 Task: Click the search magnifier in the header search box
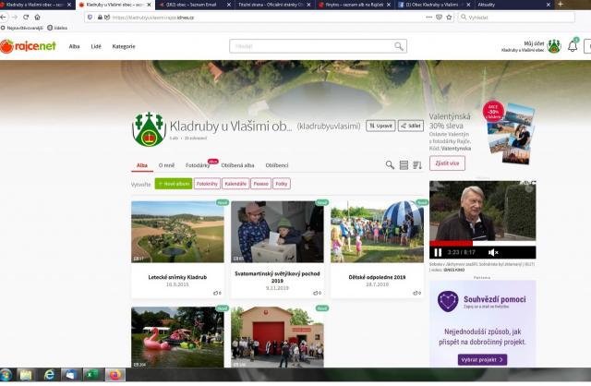coord(399,46)
